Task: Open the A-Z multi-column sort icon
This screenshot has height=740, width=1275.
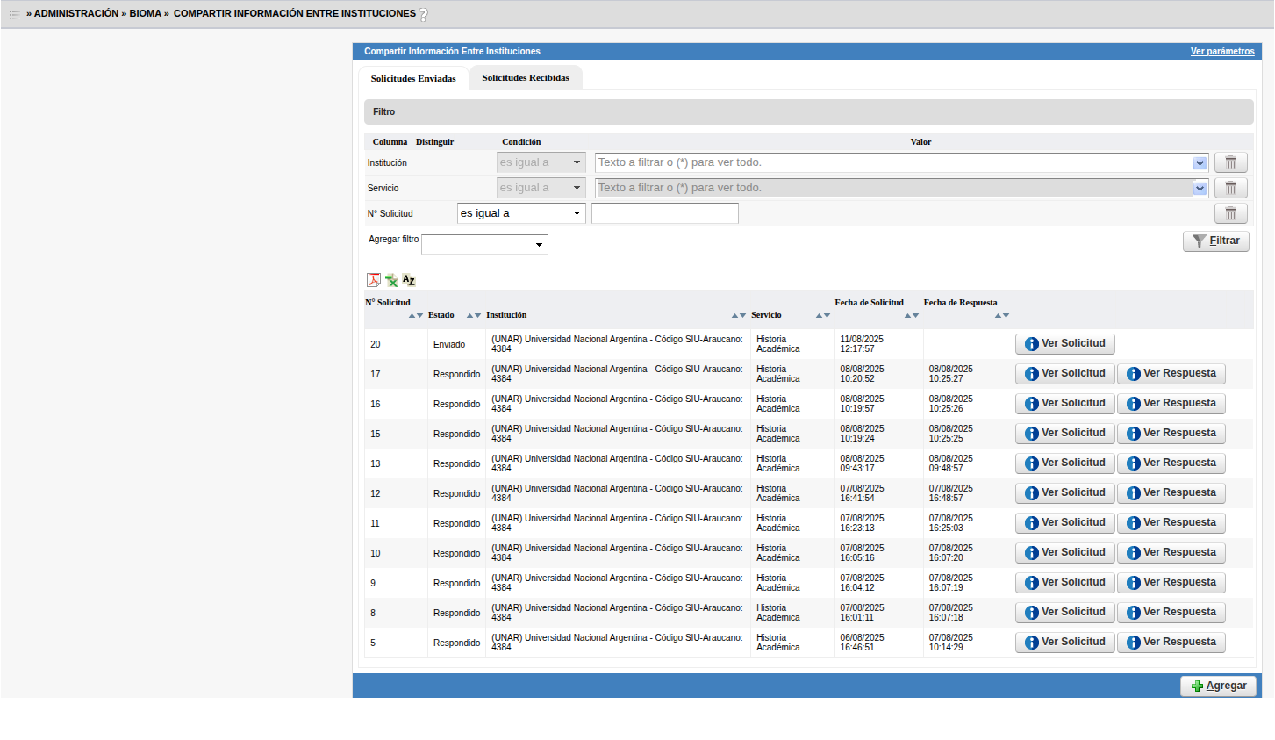Action: [409, 280]
